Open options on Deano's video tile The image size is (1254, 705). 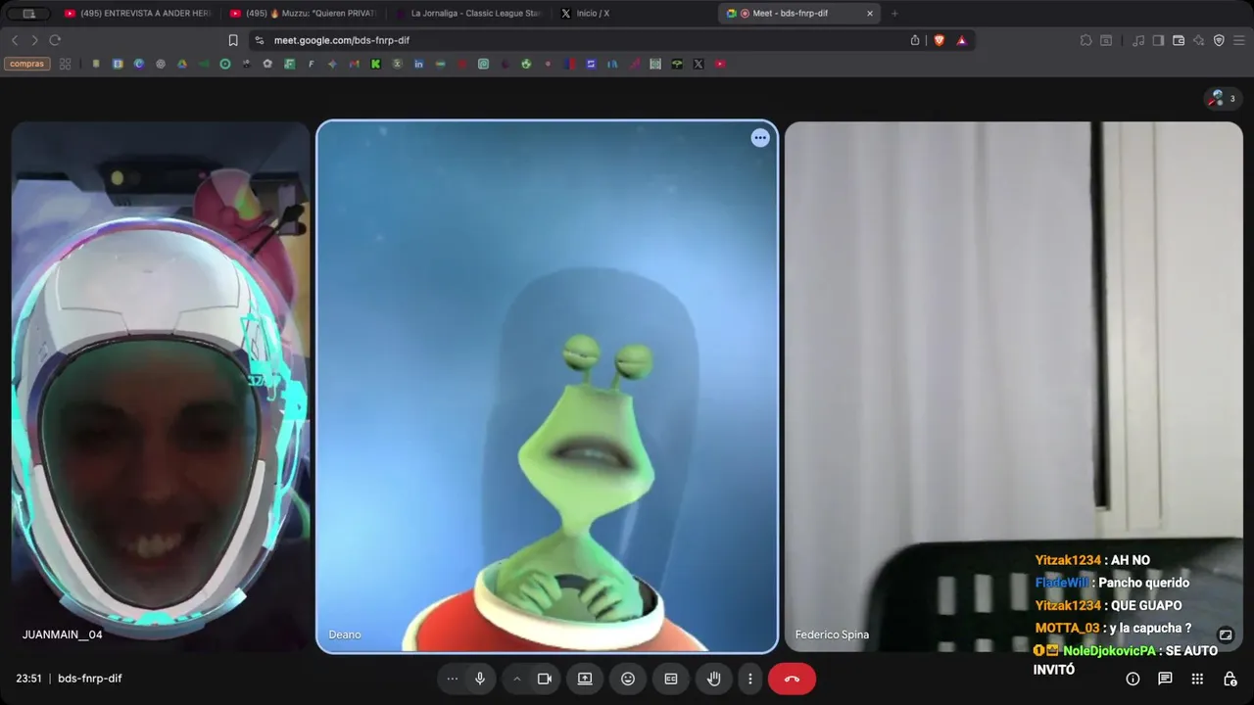pyautogui.click(x=760, y=138)
